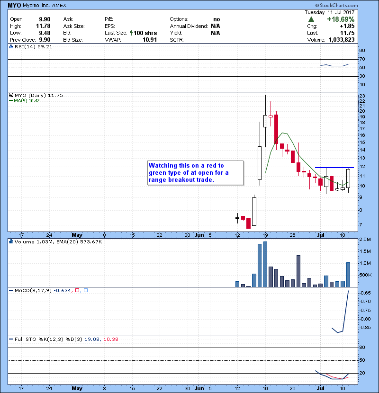Screen dimensions: 379x393
Task: Click the RSI indicator icon
Action: [11, 46]
